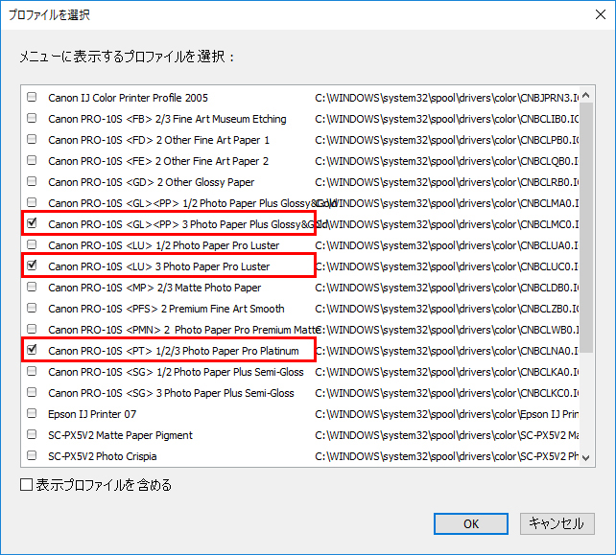Close the プロファイルを選択 dialog
616x555 pixels.
(x=601, y=15)
